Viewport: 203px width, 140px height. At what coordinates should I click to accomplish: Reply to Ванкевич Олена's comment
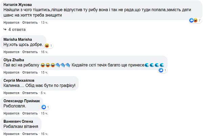30,134
